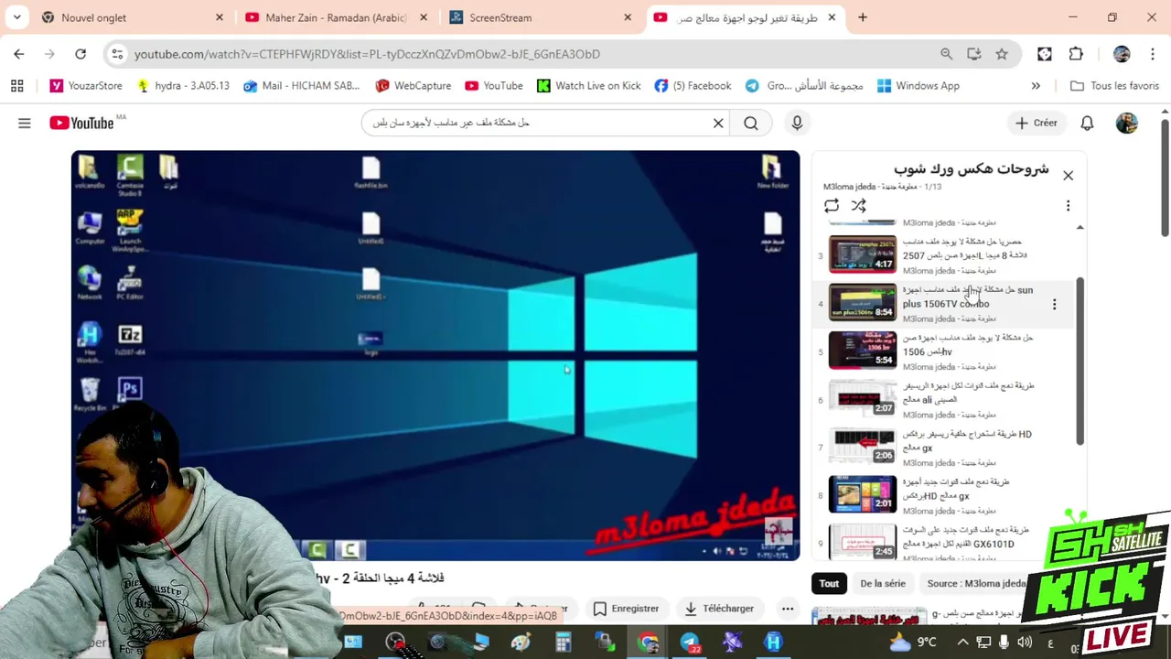Open the Tous les favoris folder
Image resolution: width=1171 pixels, height=659 pixels.
coord(1114,86)
